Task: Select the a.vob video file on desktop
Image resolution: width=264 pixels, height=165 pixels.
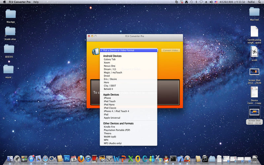Action: point(254,54)
